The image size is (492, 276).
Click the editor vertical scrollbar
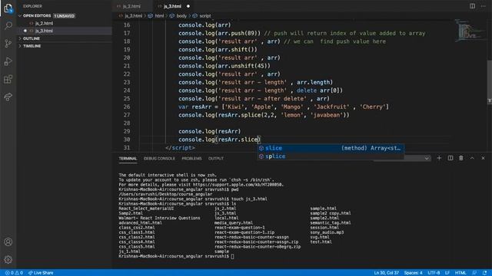[489, 81]
